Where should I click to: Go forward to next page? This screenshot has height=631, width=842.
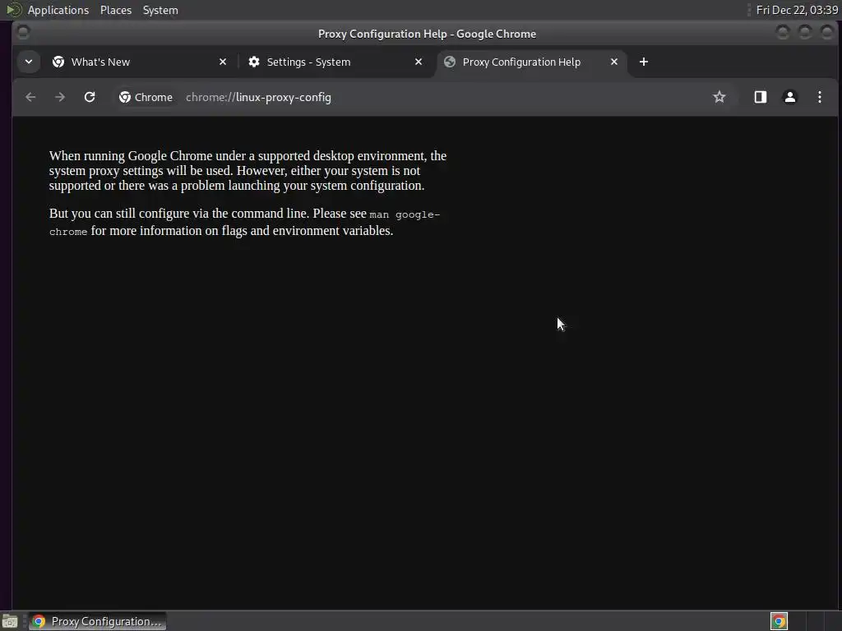pos(60,97)
